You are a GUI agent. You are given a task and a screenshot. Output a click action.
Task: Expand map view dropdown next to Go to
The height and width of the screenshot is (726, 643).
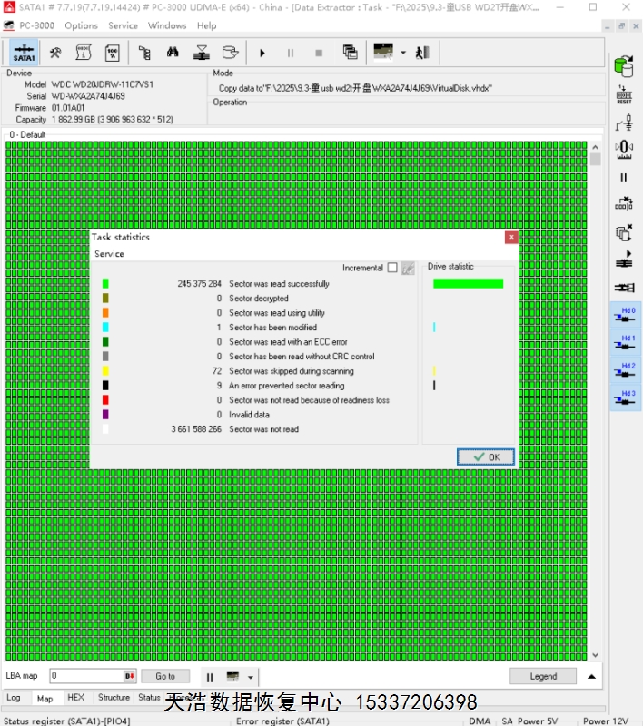(252, 677)
